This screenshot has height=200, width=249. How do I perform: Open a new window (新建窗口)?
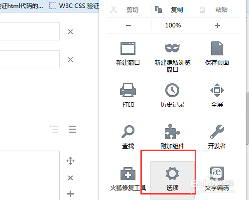(128, 53)
